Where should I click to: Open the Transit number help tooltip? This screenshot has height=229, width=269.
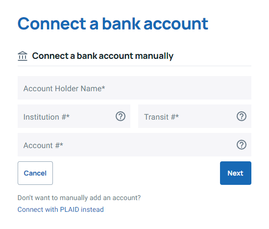click(x=242, y=116)
